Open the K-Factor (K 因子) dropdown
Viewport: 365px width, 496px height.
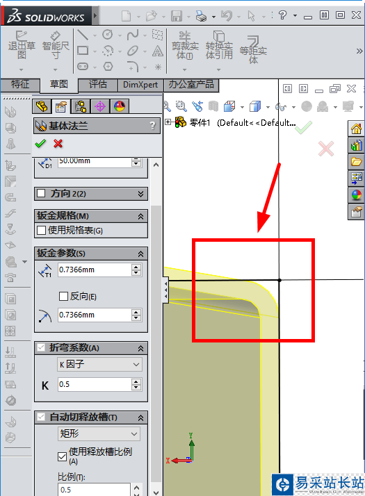(99, 364)
